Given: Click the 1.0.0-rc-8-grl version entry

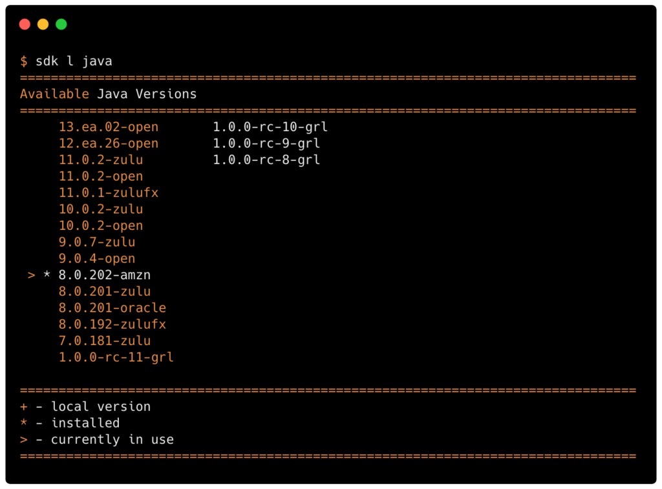Looking at the screenshot, I should [266, 160].
